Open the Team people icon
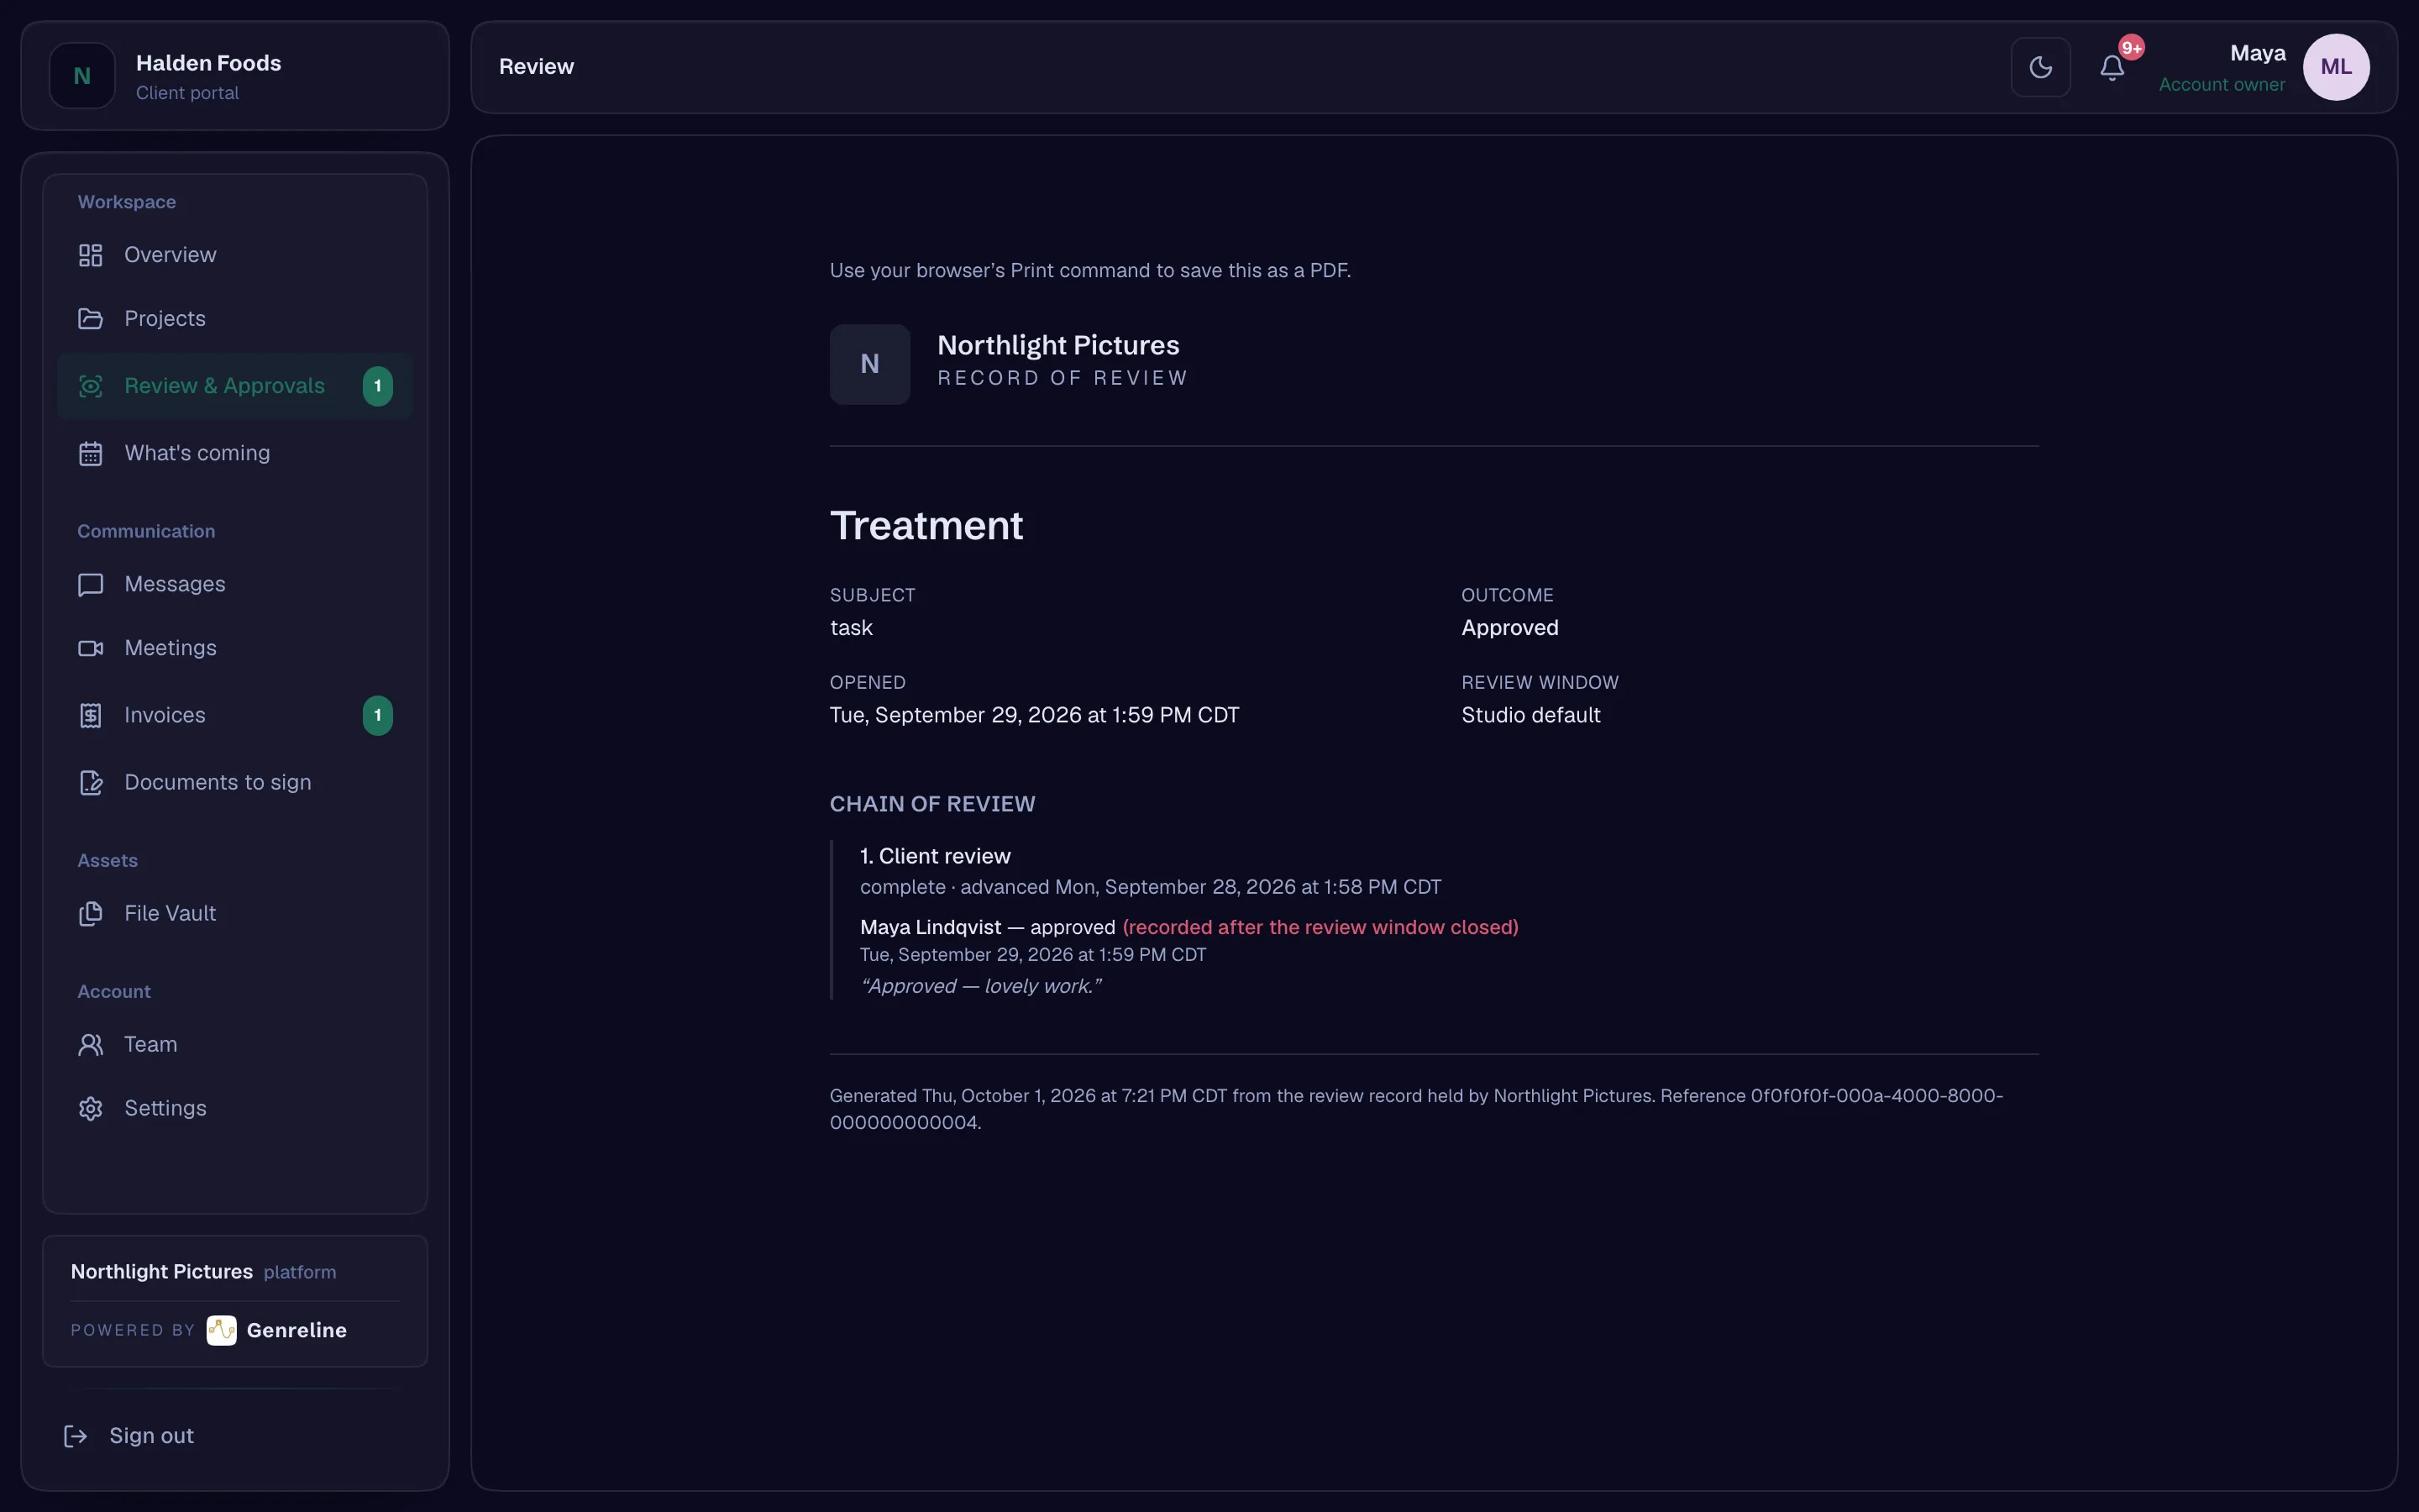 click(x=91, y=1044)
